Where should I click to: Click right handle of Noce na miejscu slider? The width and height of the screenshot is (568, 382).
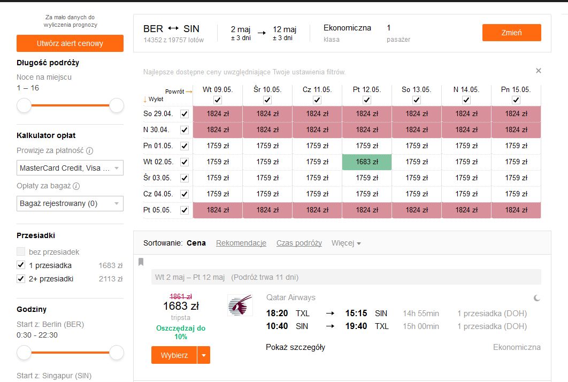(117, 105)
